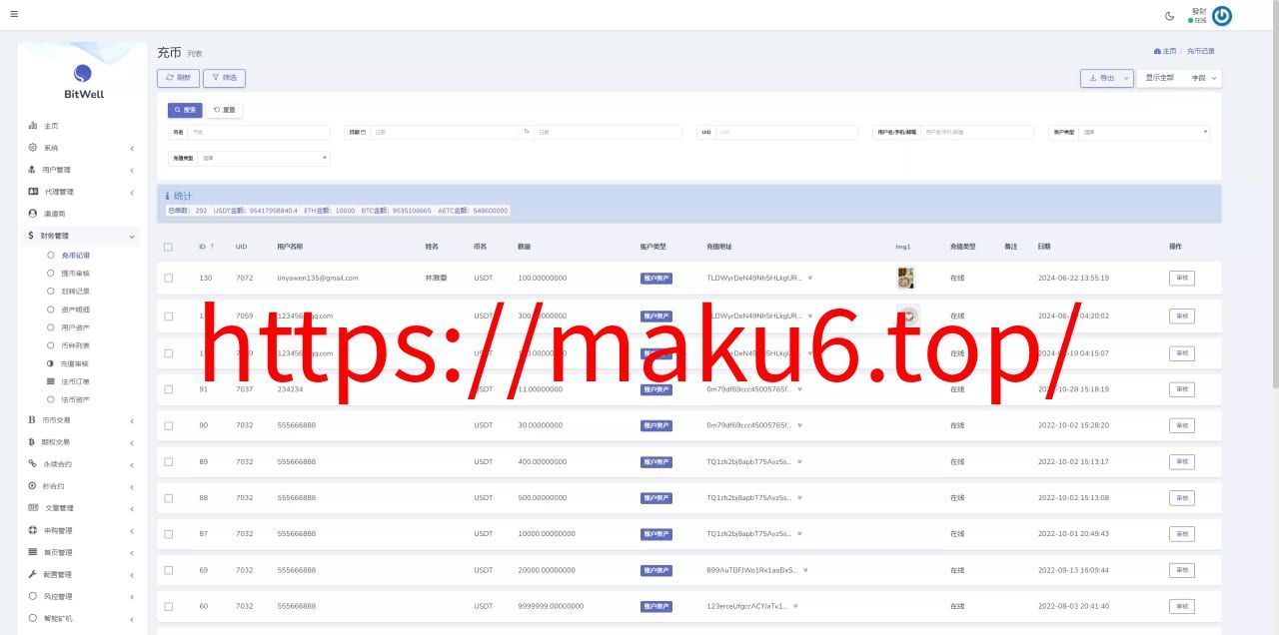Open 用户资产 submenu item
The height and width of the screenshot is (635, 1279).
click(76, 327)
